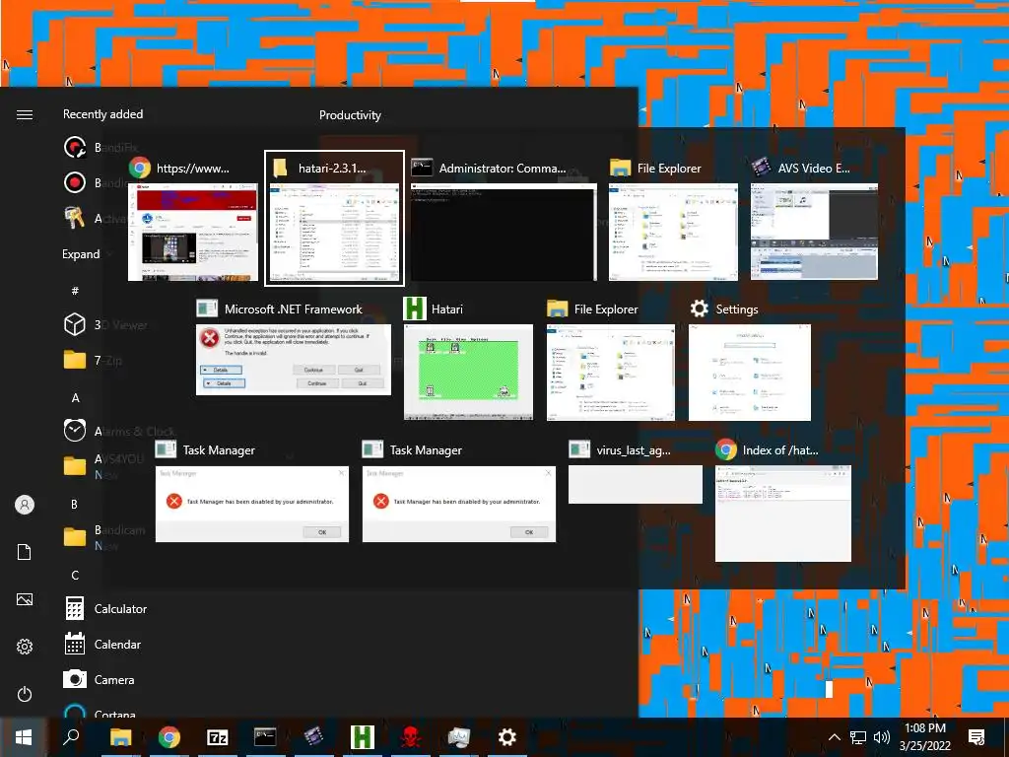
Task: Click the Power icon in Start sidebar
Action: [25, 694]
